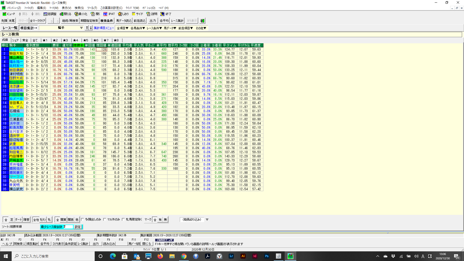Open Photoshop from the Windows taskbar

coord(267,256)
